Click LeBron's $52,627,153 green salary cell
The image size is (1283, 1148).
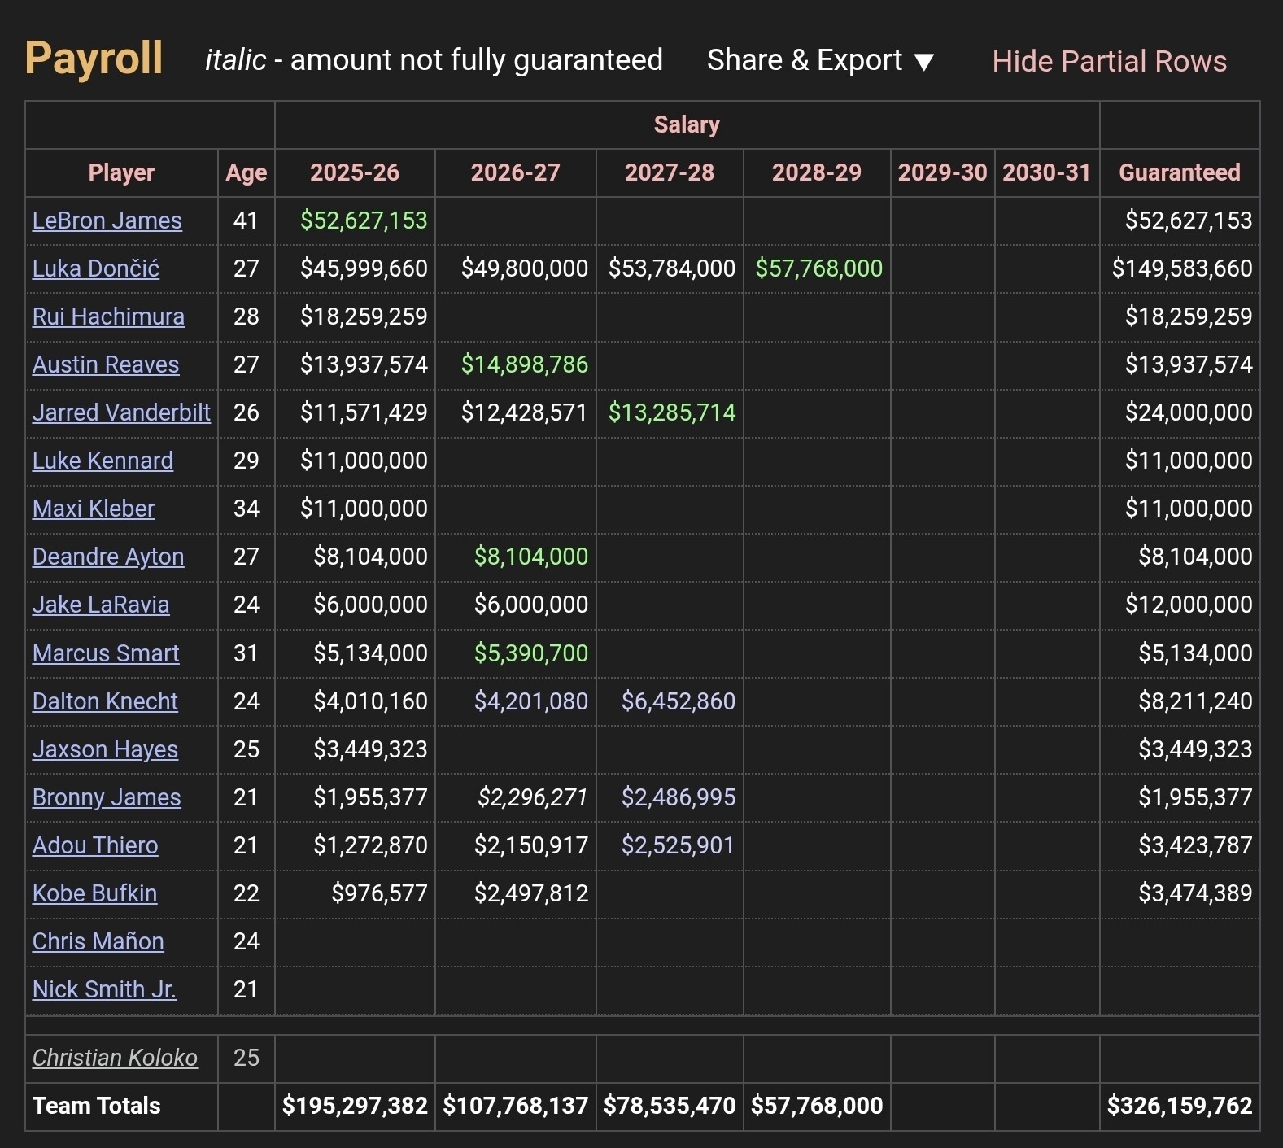(x=364, y=220)
